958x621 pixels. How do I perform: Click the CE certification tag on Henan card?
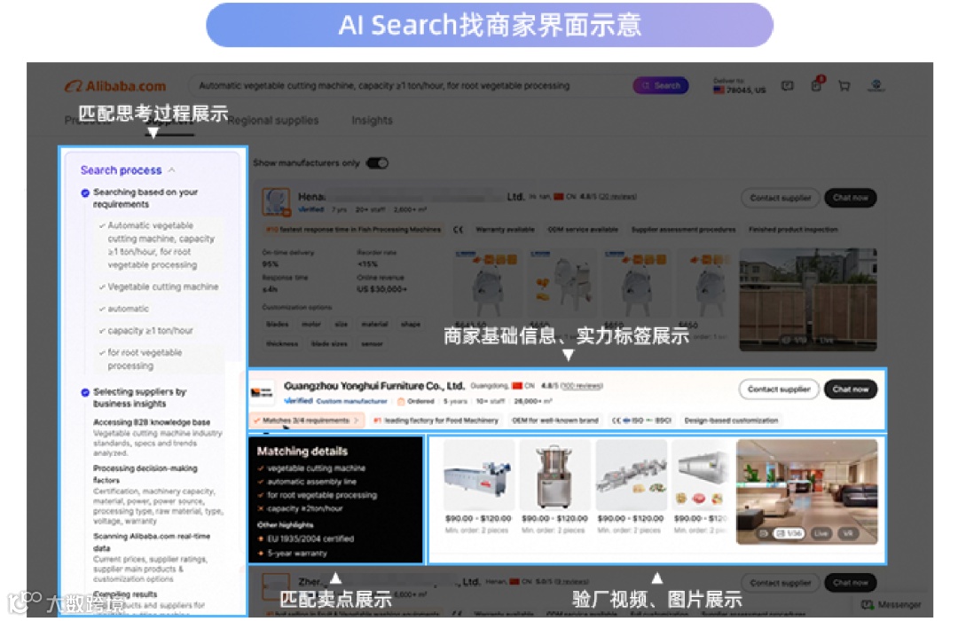(459, 230)
